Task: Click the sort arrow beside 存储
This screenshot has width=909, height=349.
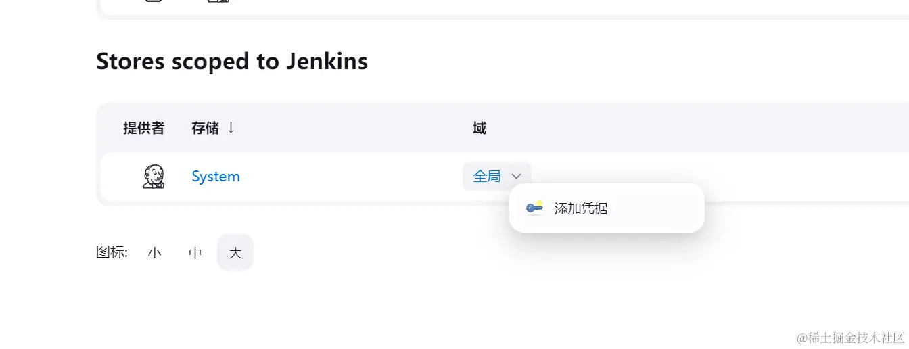Action: (x=231, y=127)
